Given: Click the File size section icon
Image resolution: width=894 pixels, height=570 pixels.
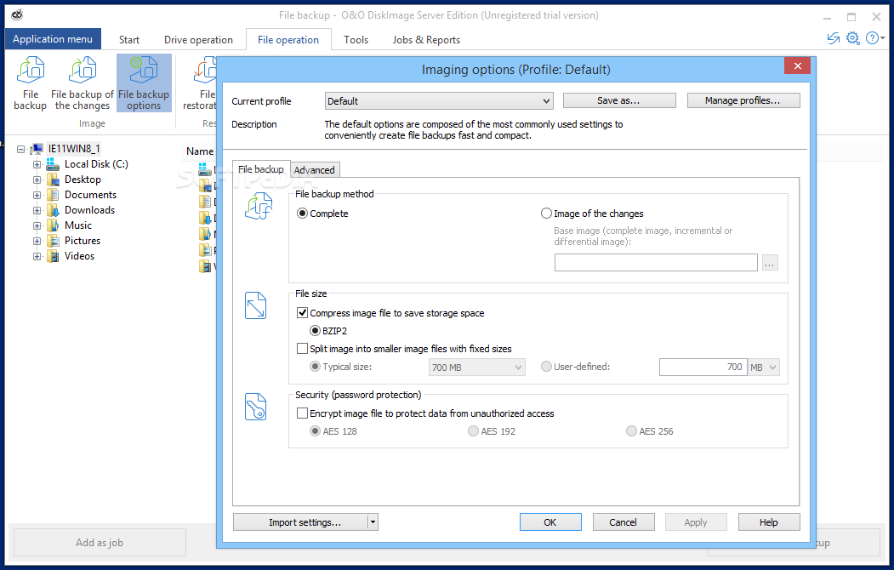Looking at the screenshot, I should (x=255, y=305).
